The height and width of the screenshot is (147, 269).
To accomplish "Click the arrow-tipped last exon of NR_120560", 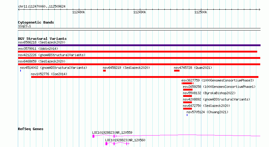I will pyautogui.click(x=128, y=144).
